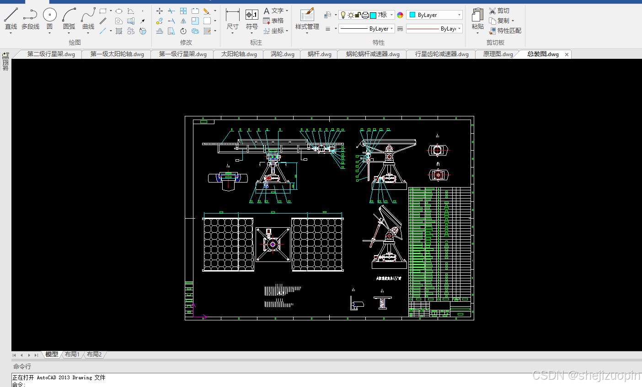Select the 曲线 spline curve tool
642x387 pixels.
click(88, 18)
